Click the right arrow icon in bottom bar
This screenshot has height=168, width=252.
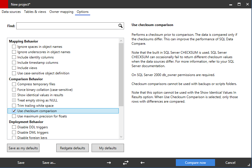click(x=109, y=163)
